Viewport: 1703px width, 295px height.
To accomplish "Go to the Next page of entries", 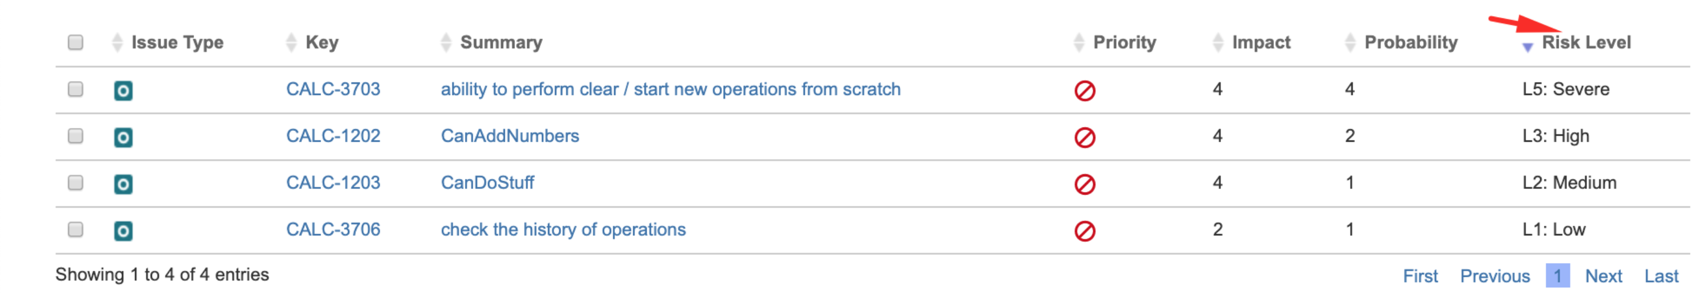I will 1603,276.
